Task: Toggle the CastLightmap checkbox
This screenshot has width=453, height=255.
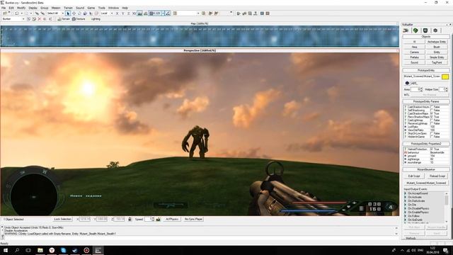Action: 432,120
